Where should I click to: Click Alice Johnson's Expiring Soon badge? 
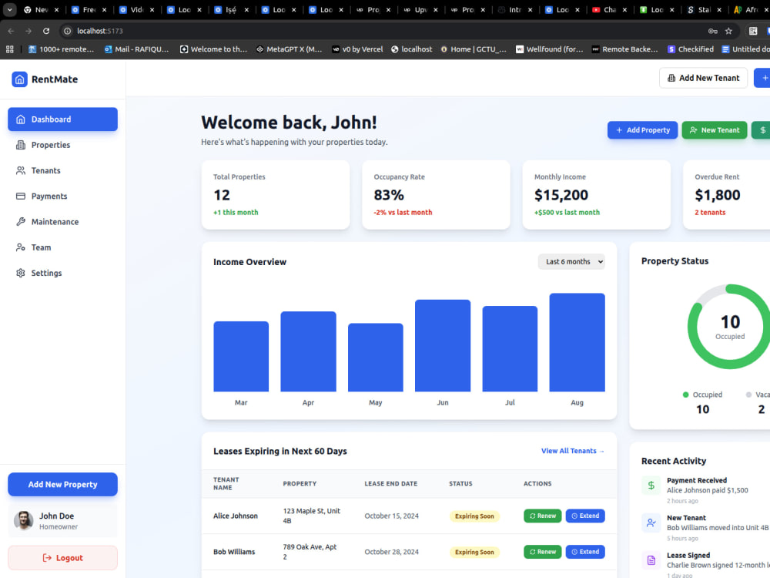[x=474, y=516]
